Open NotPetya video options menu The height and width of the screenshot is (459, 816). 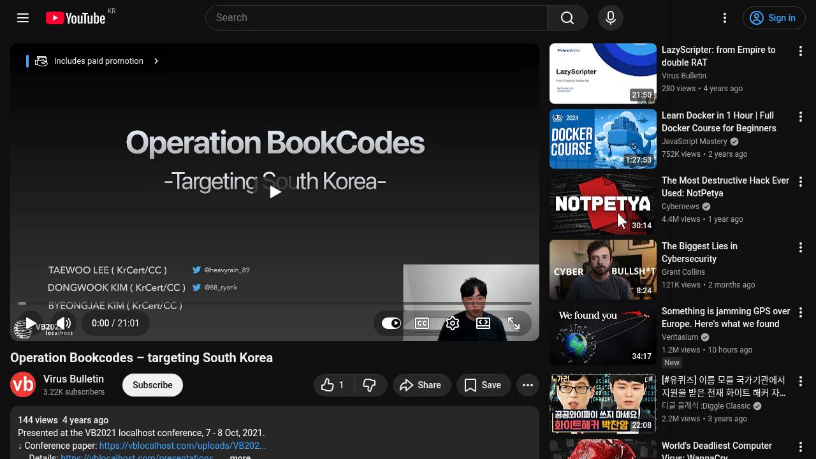[801, 182]
